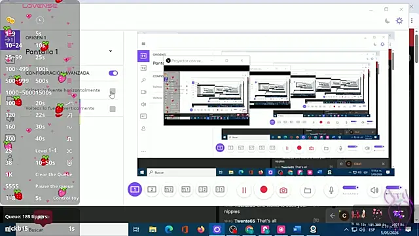Click the red record button
The width and height of the screenshot is (419, 236).
(x=264, y=189)
